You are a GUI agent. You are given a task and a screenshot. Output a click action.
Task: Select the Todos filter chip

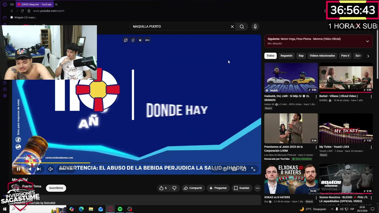click(x=270, y=56)
